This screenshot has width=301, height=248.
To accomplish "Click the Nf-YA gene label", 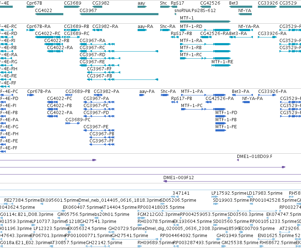I will [x=245, y=10].
